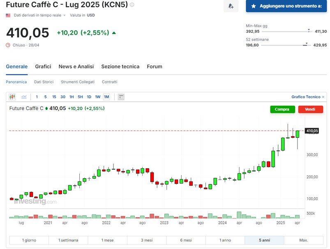This screenshot has width=330, height=249.
Task: Open the Grafici tab
Action: click(x=43, y=67)
